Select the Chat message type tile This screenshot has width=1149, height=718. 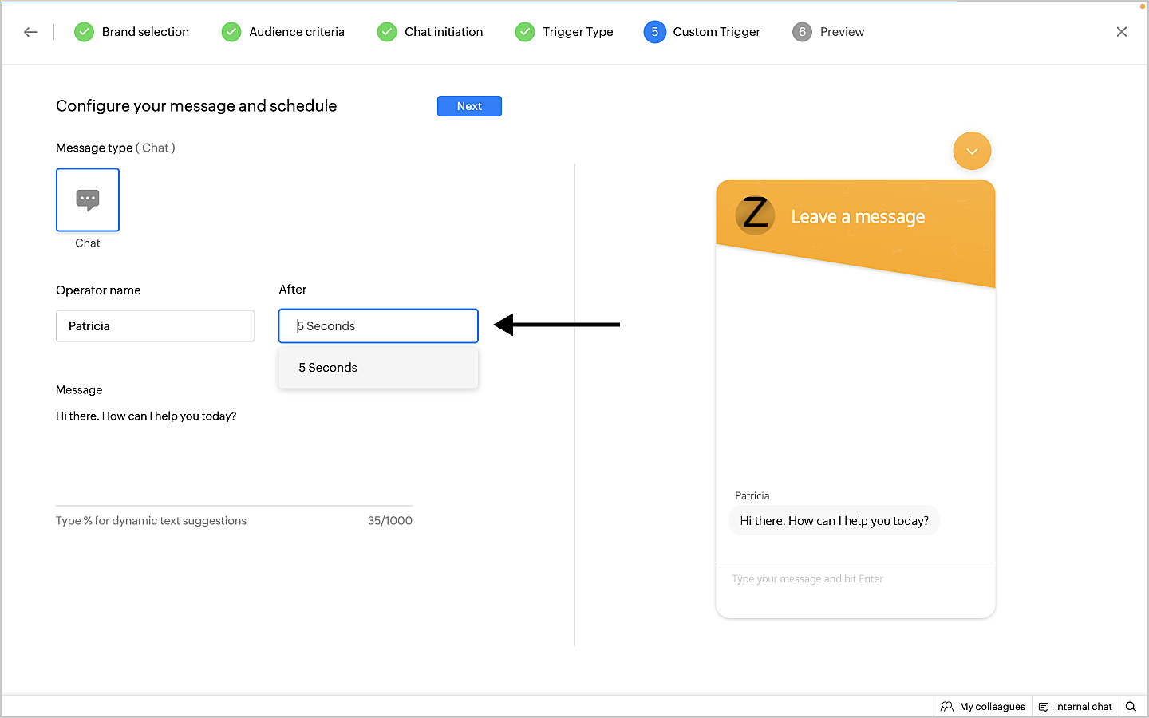click(88, 199)
